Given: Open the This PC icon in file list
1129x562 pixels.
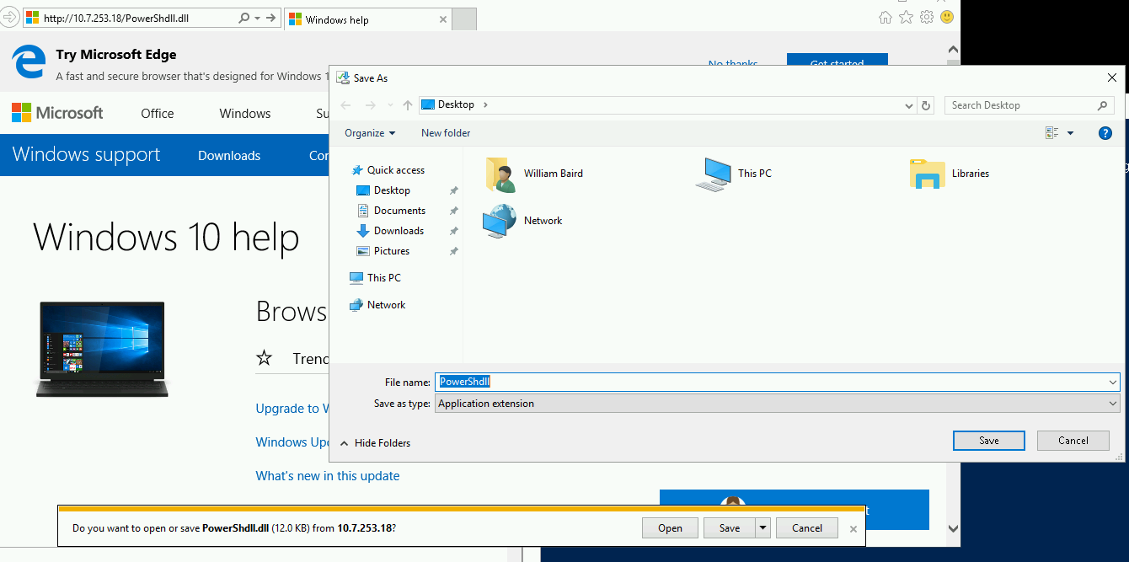Looking at the screenshot, I should [714, 174].
